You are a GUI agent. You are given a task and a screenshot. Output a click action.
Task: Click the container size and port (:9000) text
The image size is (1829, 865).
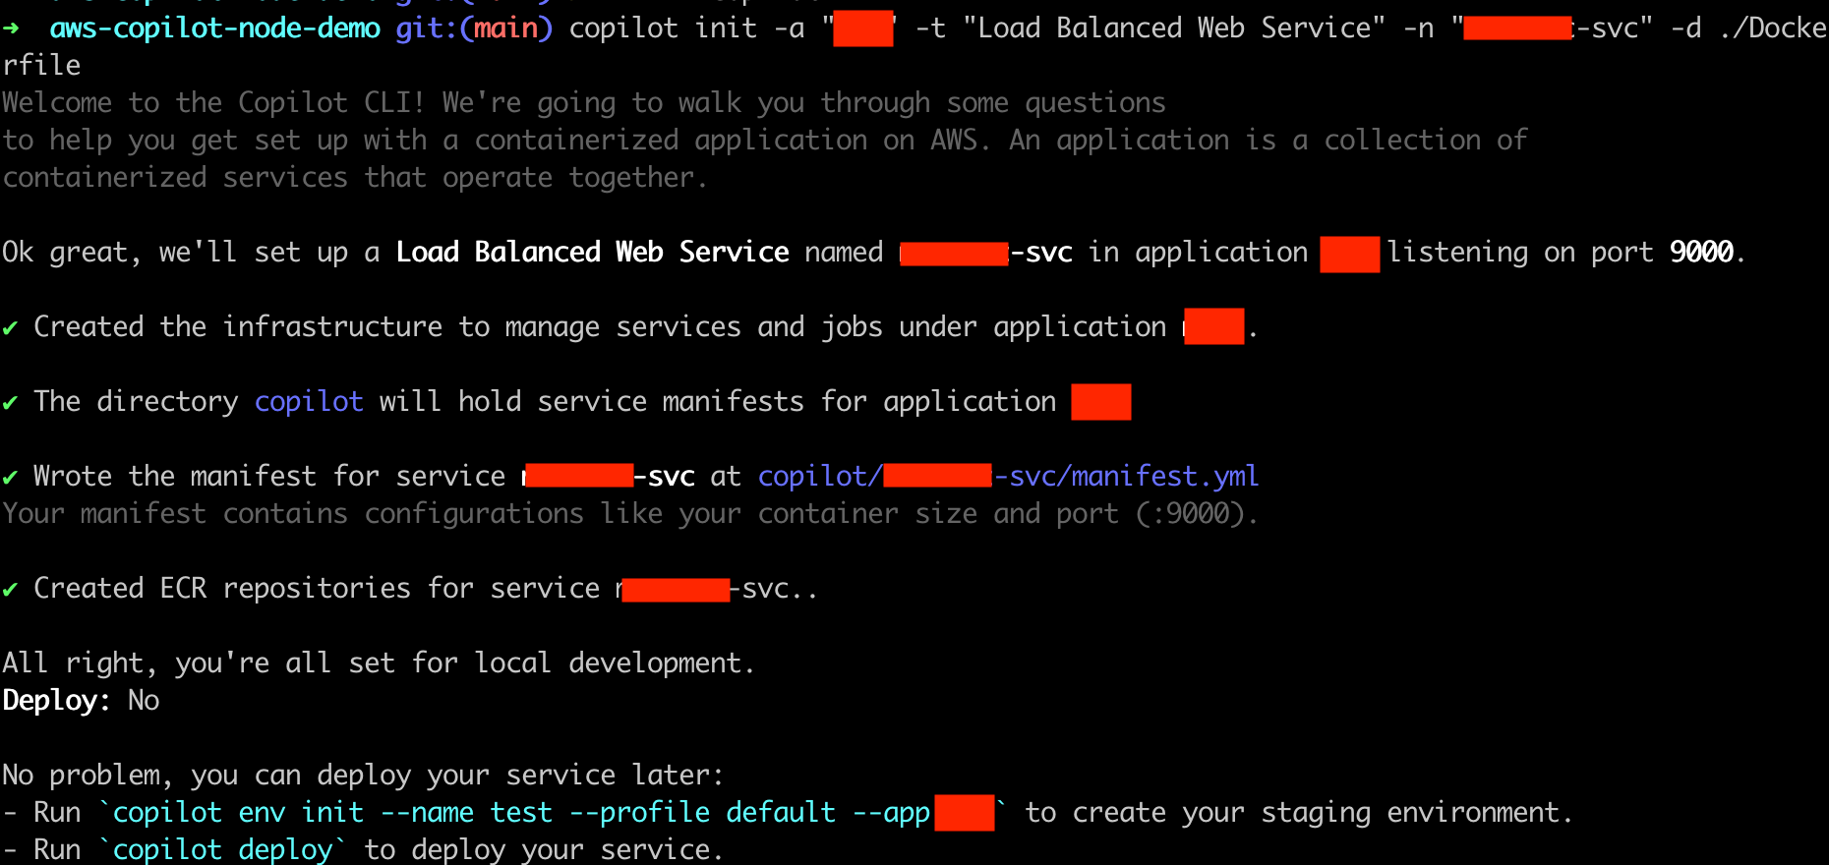click(1008, 514)
